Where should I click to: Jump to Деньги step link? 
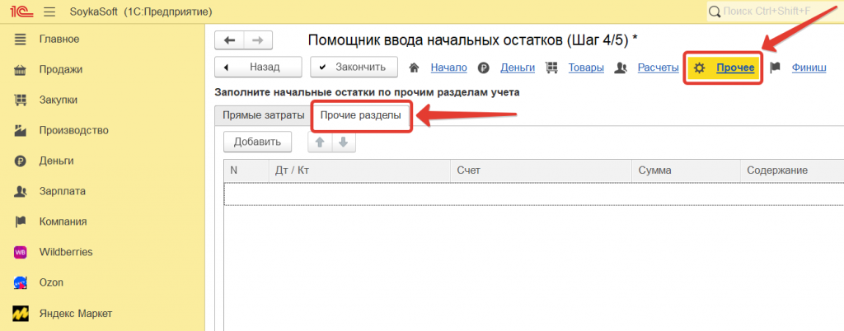(518, 68)
